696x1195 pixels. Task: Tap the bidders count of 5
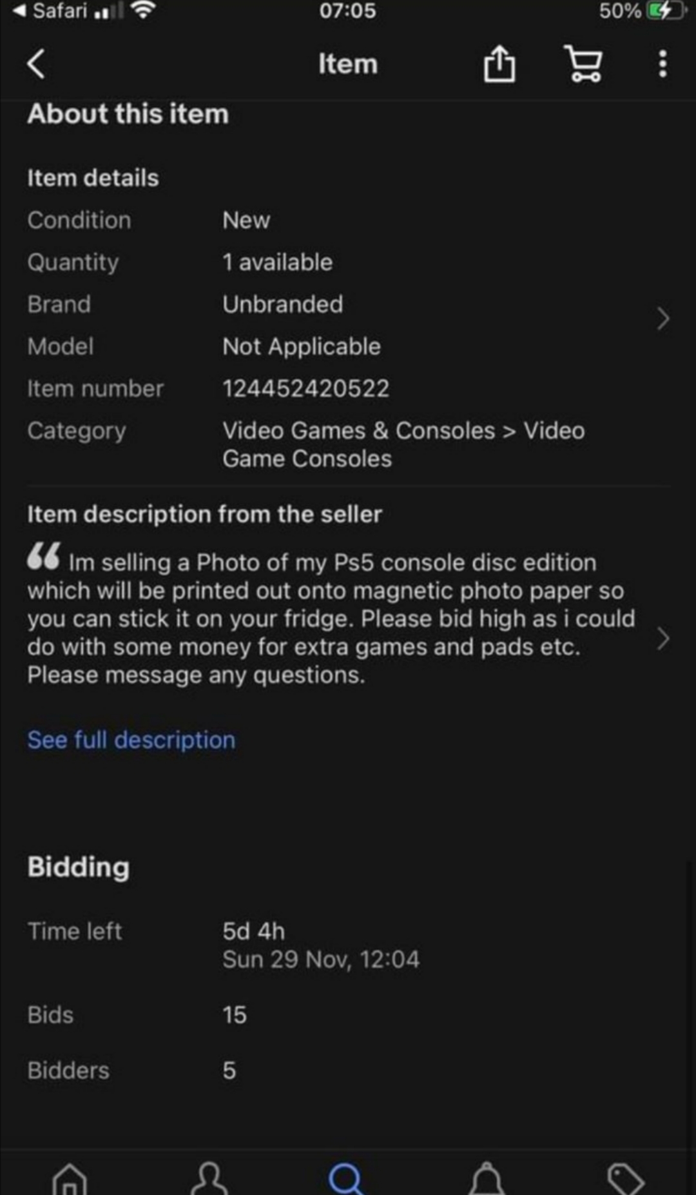tap(229, 1071)
